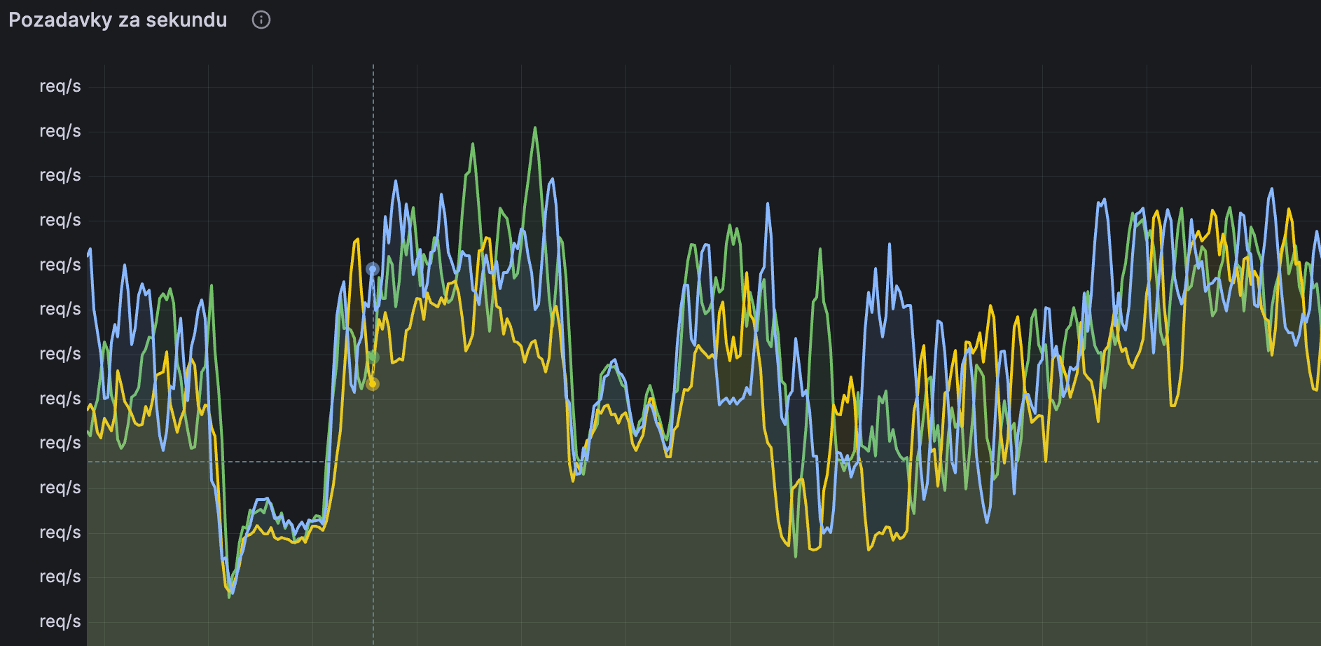Click where the crosshair meets the horizontal dashed line
This screenshot has height=646, width=1321.
coord(373,462)
